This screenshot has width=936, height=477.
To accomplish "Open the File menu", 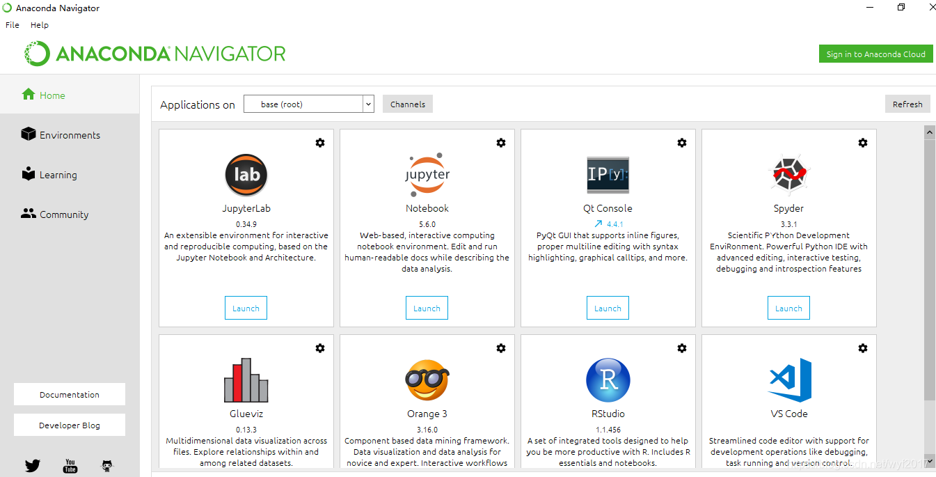I will click(x=13, y=25).
